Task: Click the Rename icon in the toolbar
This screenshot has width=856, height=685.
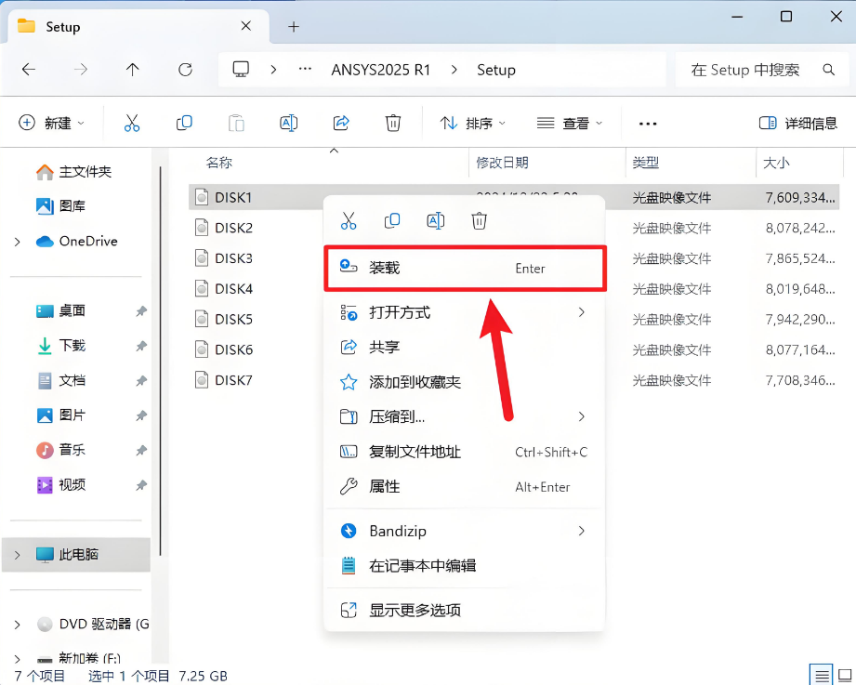Action: [x=288, y=123]
